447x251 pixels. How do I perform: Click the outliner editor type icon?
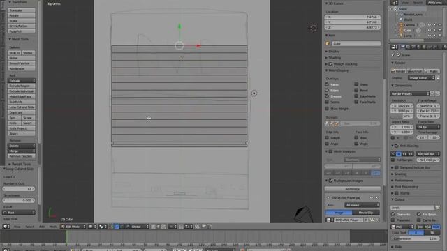[394, 3]
